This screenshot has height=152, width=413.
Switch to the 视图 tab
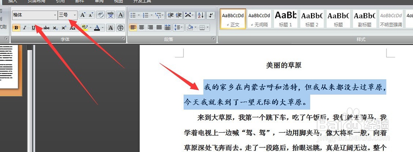click(x=119, y=1)
